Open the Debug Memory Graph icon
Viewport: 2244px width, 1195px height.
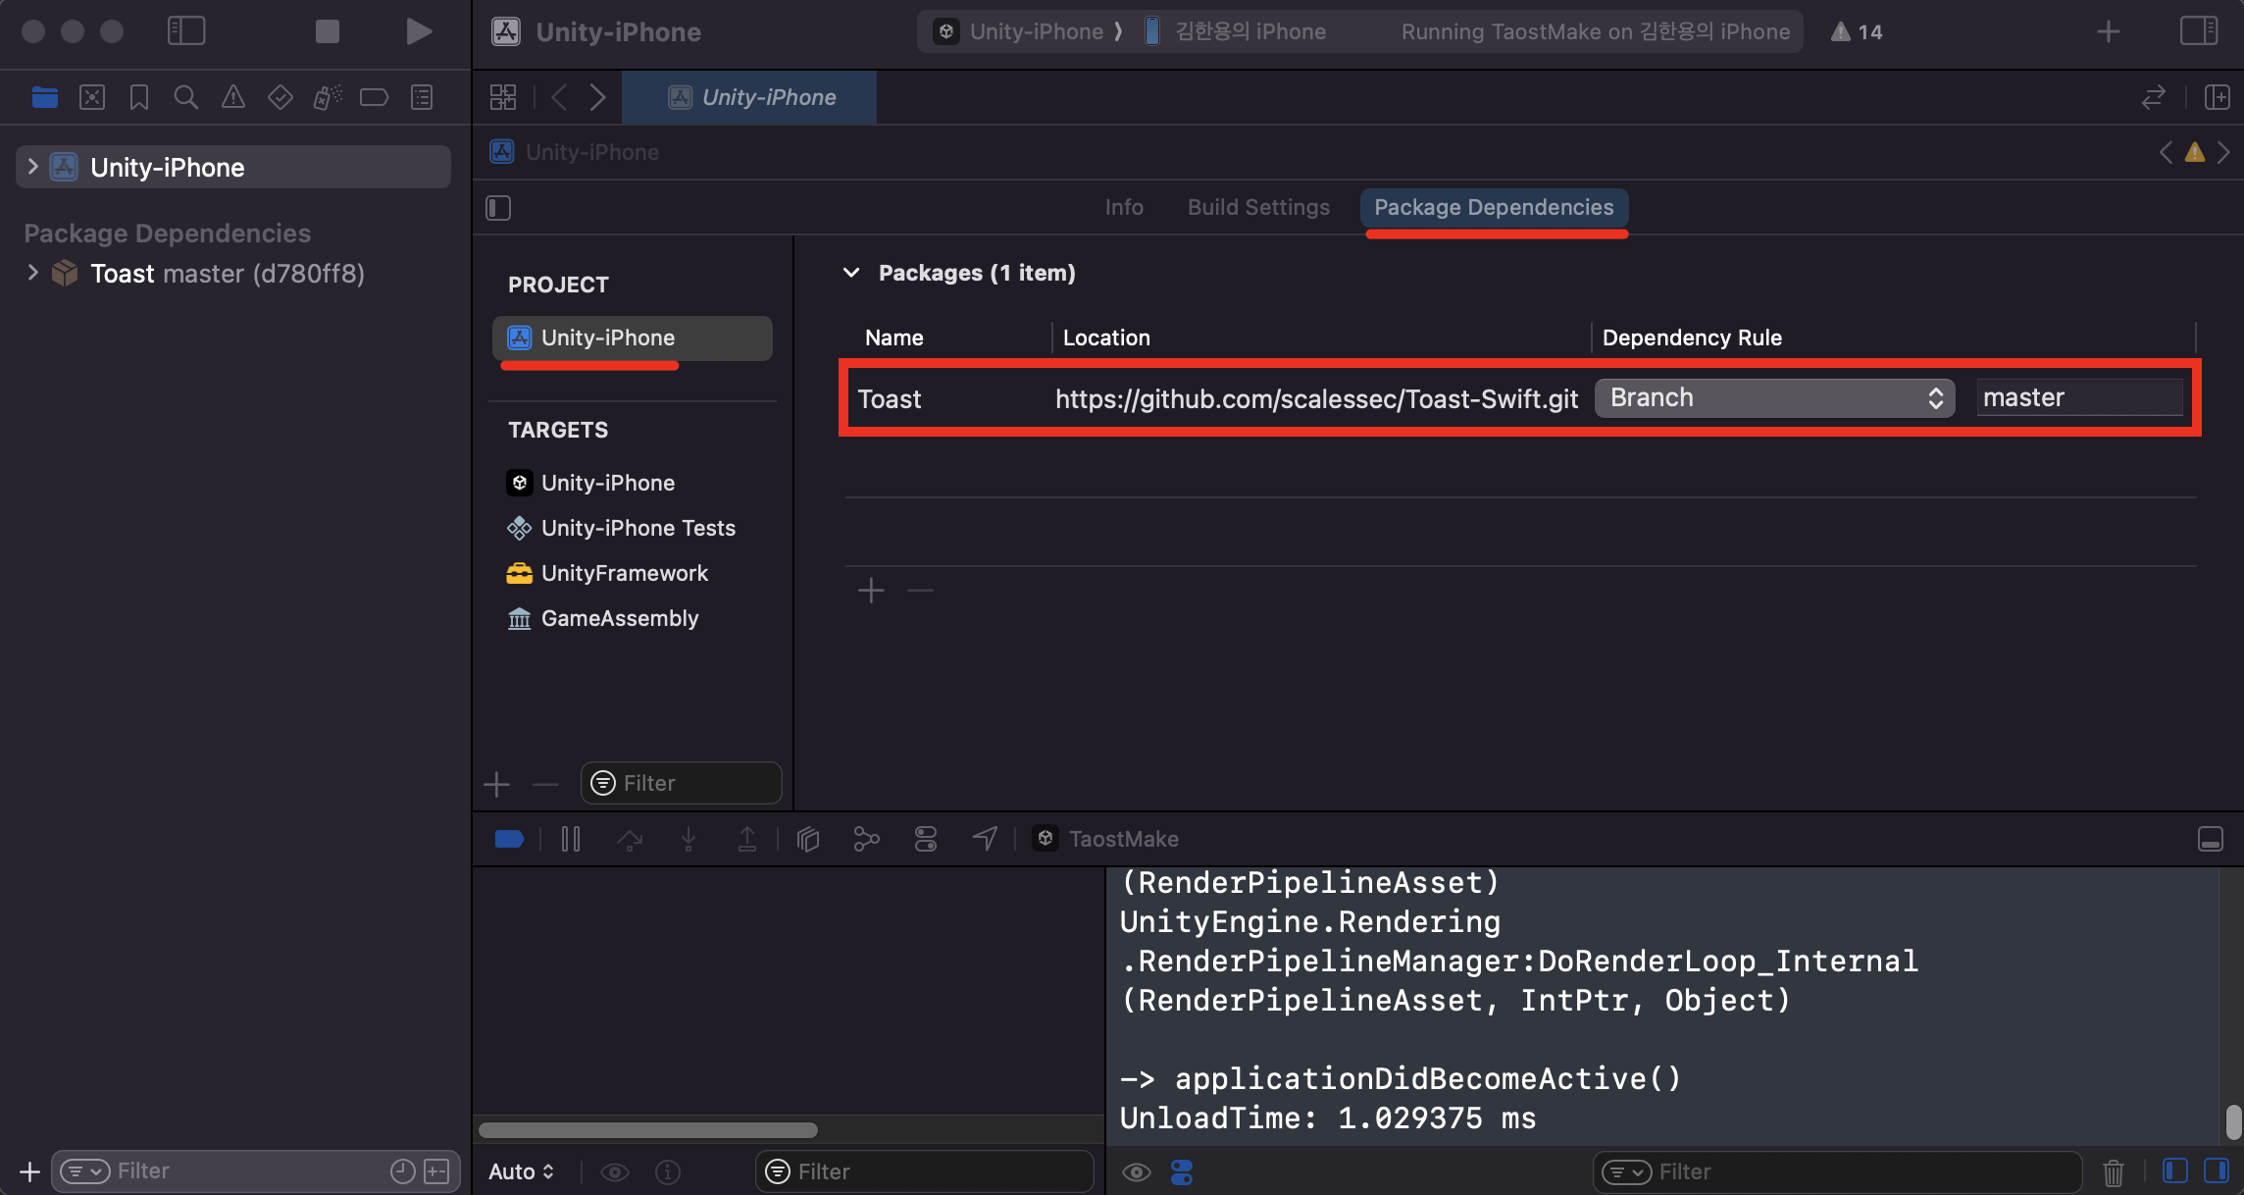867,839
